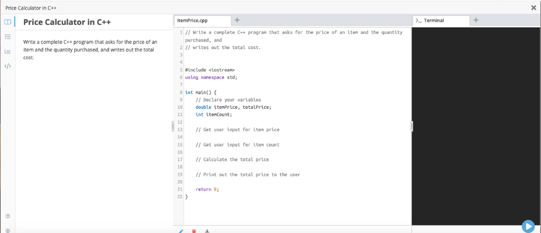Click the 'double itemPrice, totalPrice;' line
541x233 pixels.
click(234, 107)
